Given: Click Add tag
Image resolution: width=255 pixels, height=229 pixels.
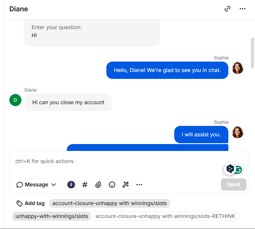Looking at the screenshot, I should pos(31,203).
